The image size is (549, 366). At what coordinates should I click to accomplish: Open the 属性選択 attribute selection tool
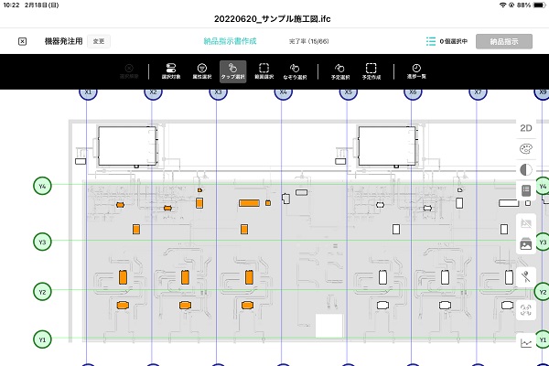201,70
